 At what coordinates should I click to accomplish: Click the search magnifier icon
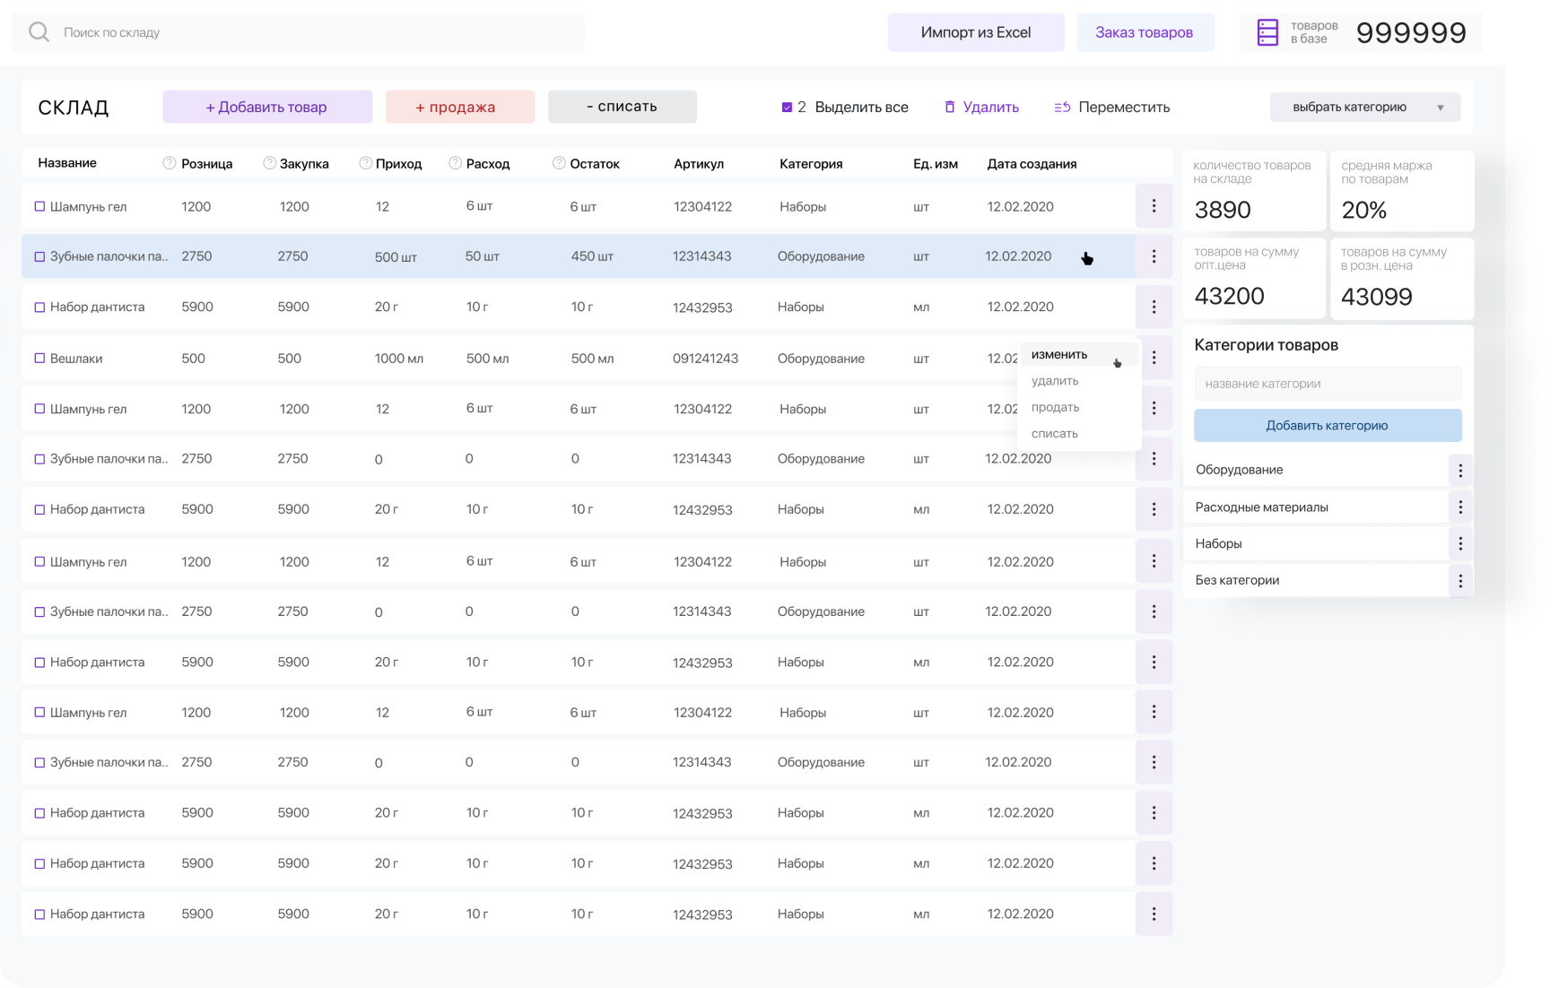39,32
